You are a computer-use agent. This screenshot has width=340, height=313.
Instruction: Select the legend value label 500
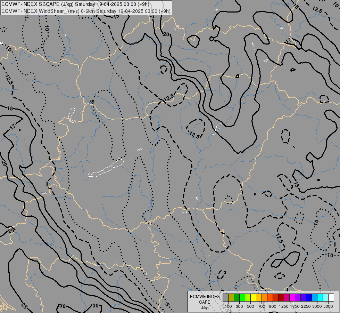click(250, 306)
